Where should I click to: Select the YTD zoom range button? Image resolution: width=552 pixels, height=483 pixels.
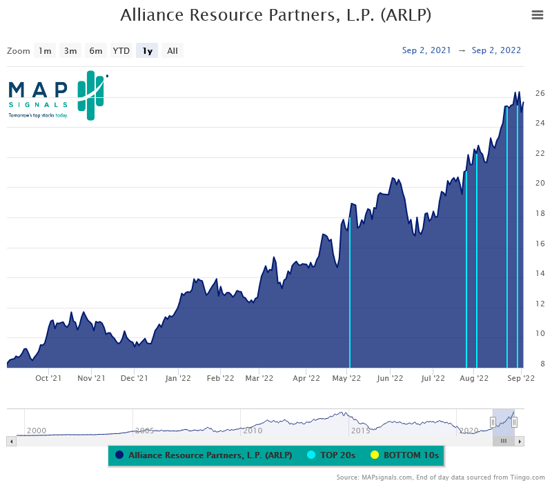121,50
